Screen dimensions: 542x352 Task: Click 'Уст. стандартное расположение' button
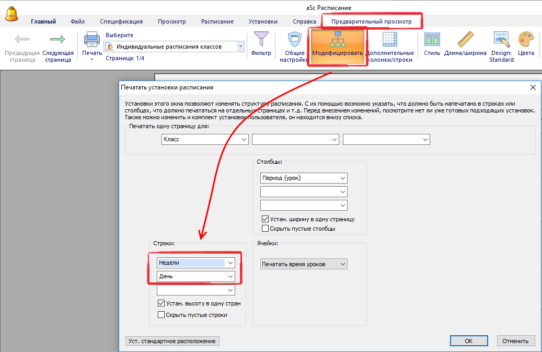(x=172, y=341)
